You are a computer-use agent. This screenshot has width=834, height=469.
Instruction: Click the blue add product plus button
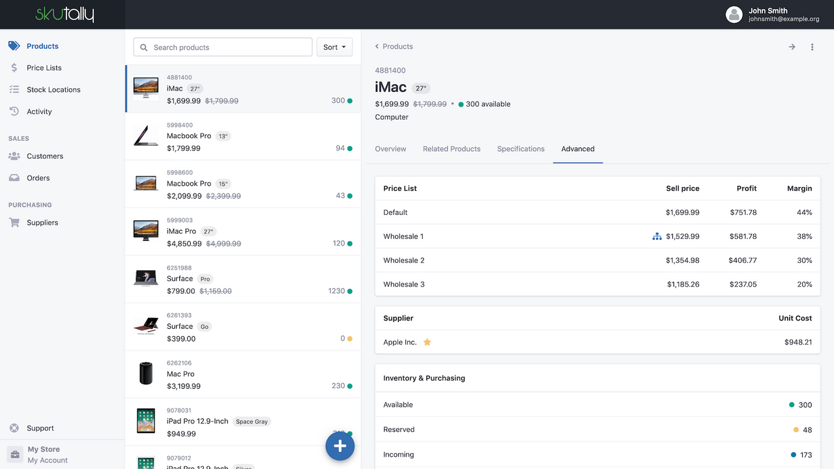(x=340, y=446)
